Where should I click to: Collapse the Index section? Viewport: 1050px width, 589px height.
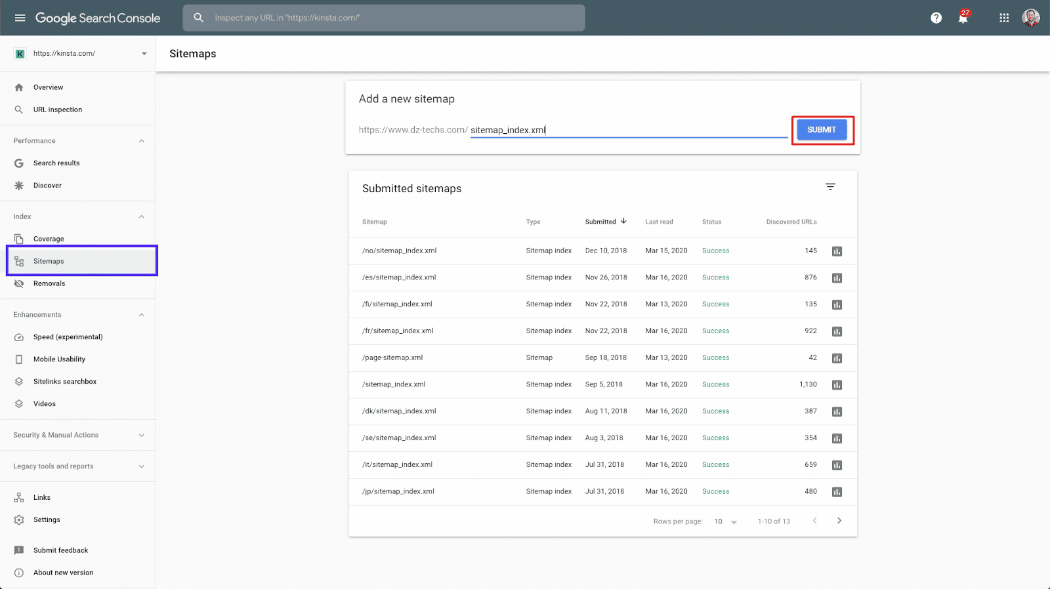click(142, 216)
